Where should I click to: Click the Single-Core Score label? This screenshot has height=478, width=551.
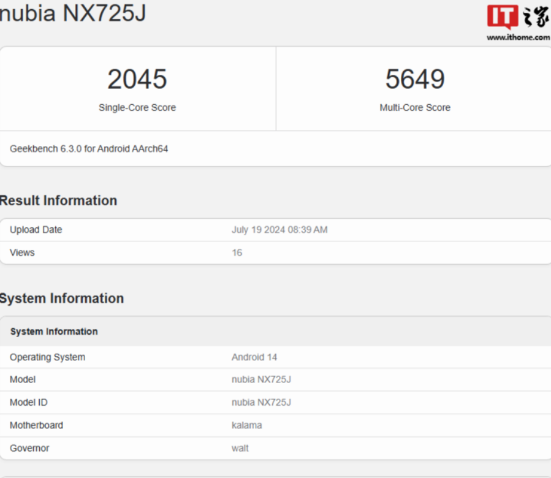pyautogui.click(x=137, y=108)
